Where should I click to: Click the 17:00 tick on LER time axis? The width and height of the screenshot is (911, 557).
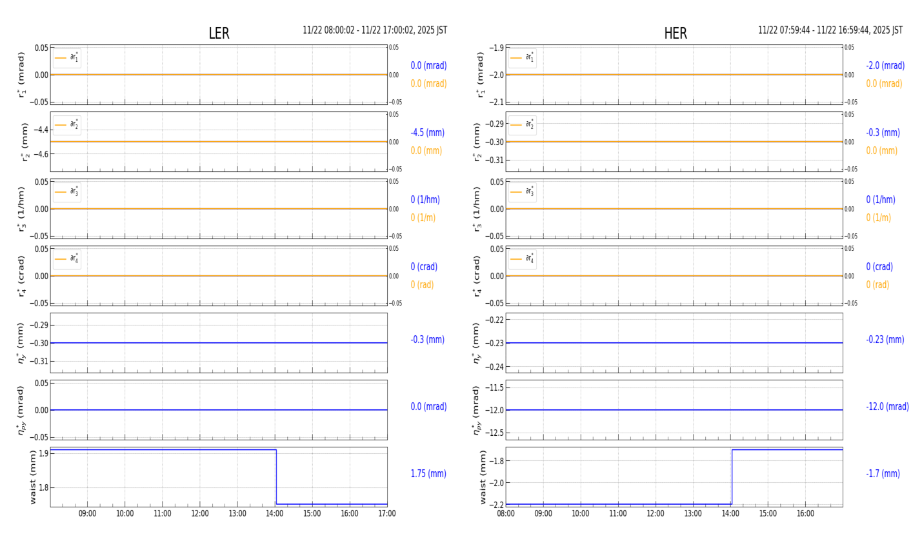pos(386,514)
